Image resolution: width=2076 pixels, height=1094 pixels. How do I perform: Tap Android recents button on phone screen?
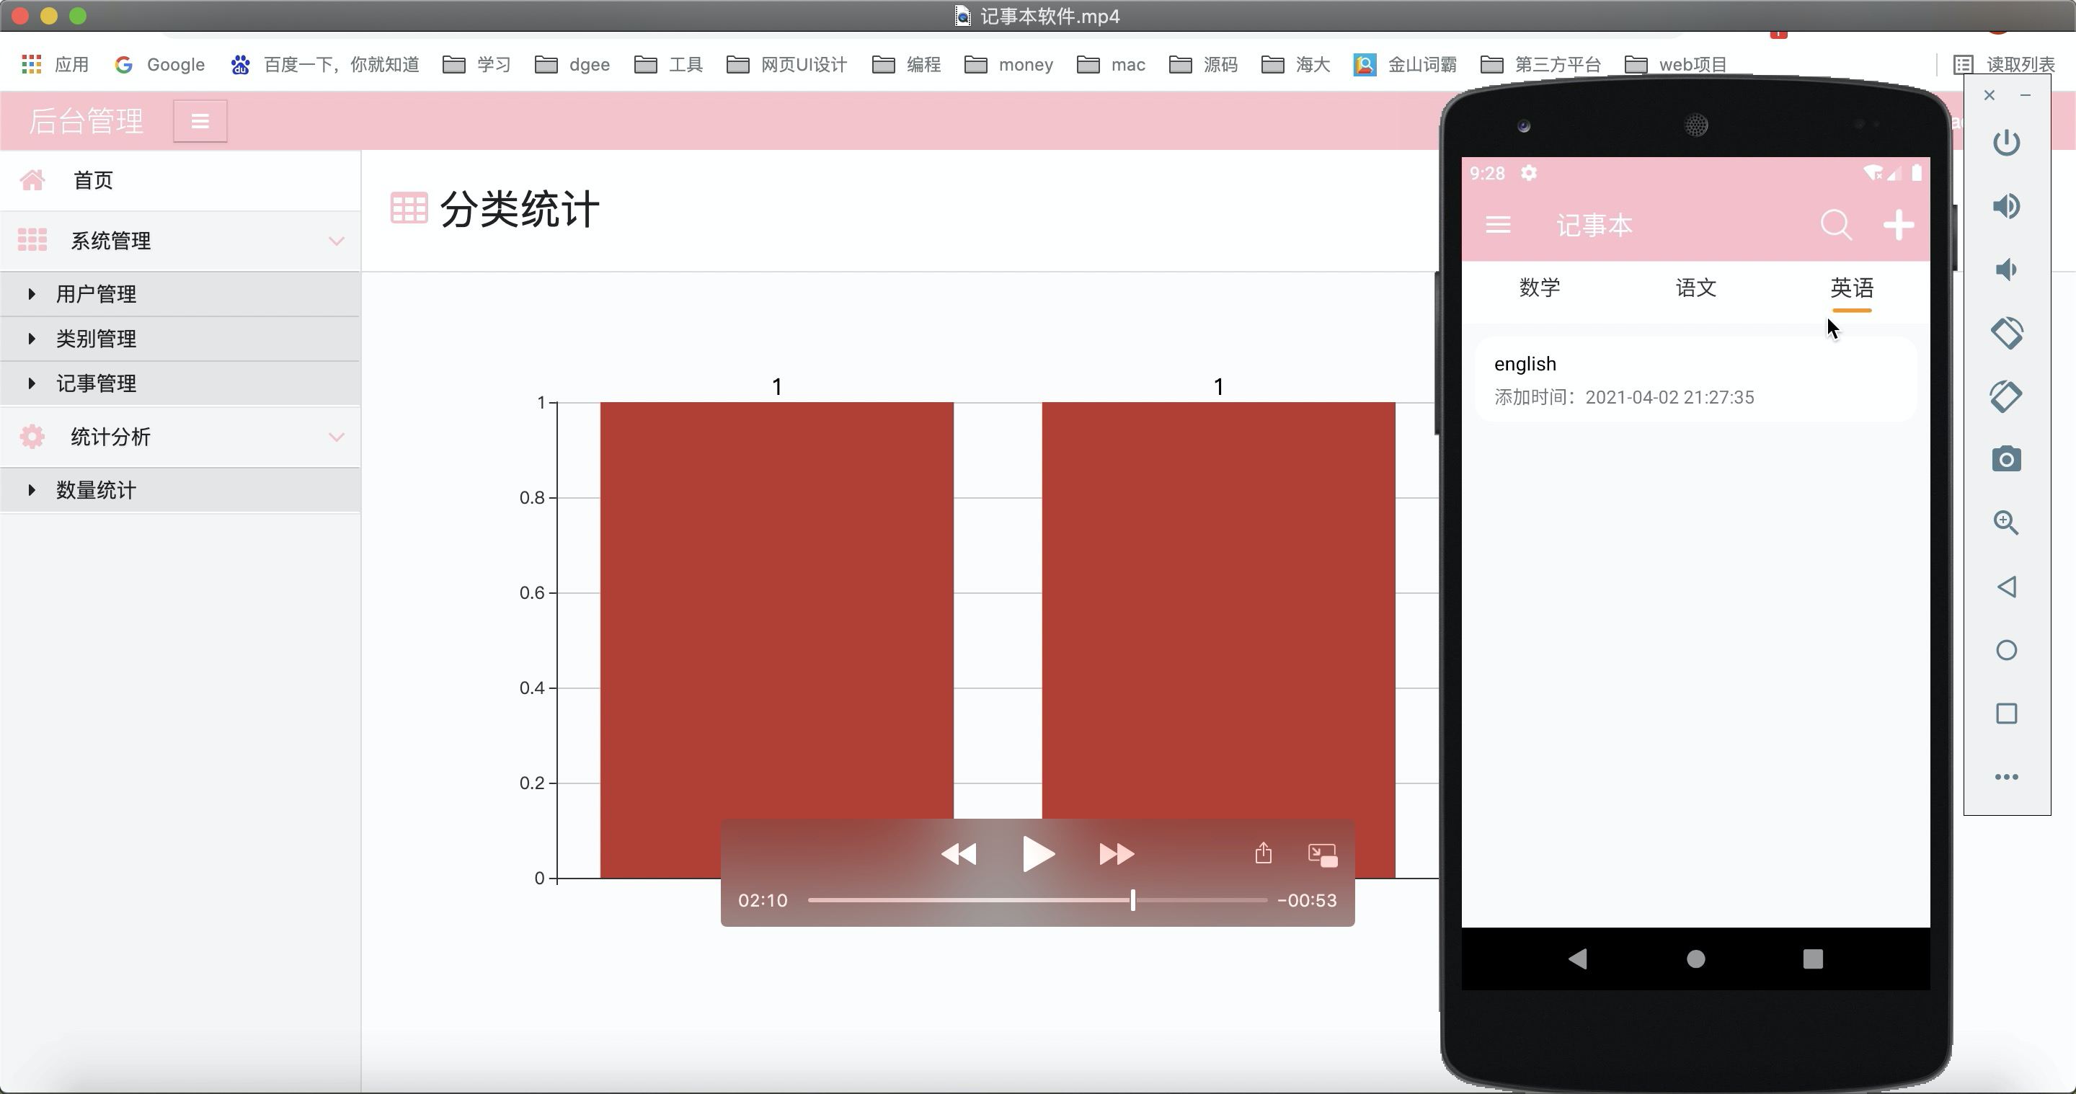tap(1812, 958)
